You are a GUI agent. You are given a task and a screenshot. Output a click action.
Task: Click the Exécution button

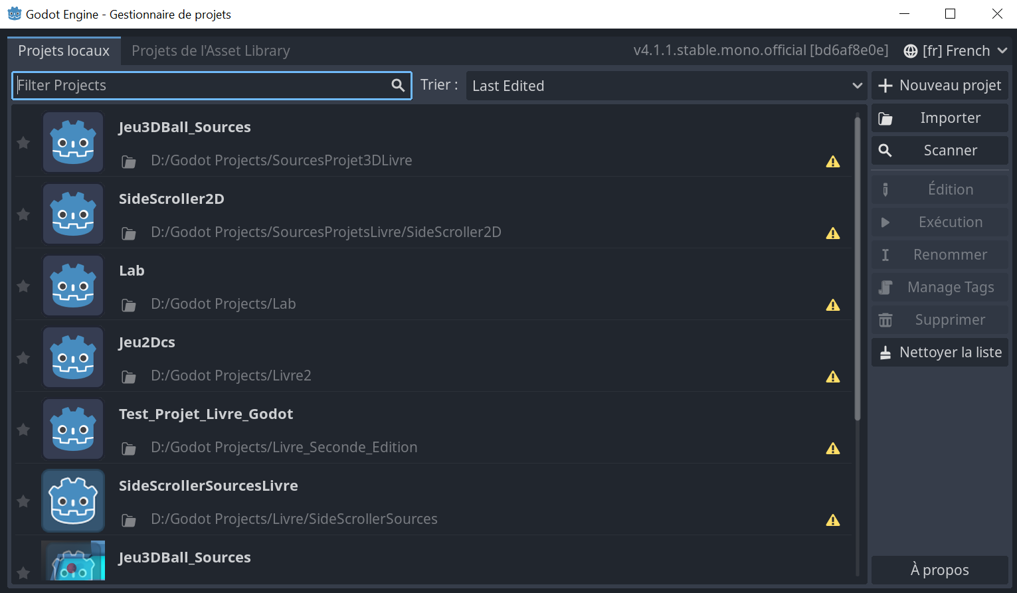coord(939,222)
